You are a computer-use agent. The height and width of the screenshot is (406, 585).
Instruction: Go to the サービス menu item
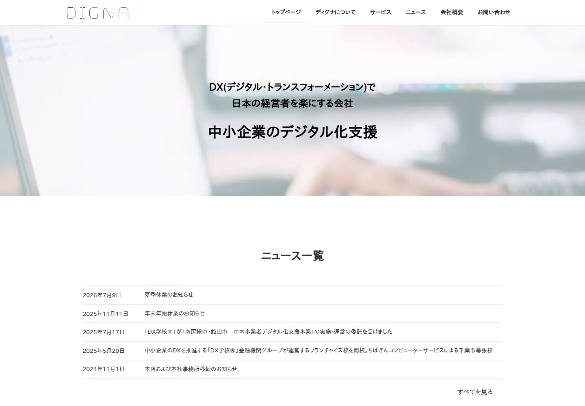[380, 12]
